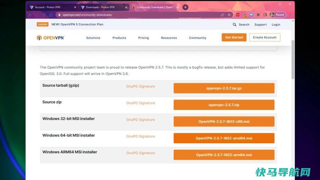The width and height of the screenshot is (320, 180).
Task: Click the Windows 32-bit MSI installer label
Action: (x=68, y=119)
